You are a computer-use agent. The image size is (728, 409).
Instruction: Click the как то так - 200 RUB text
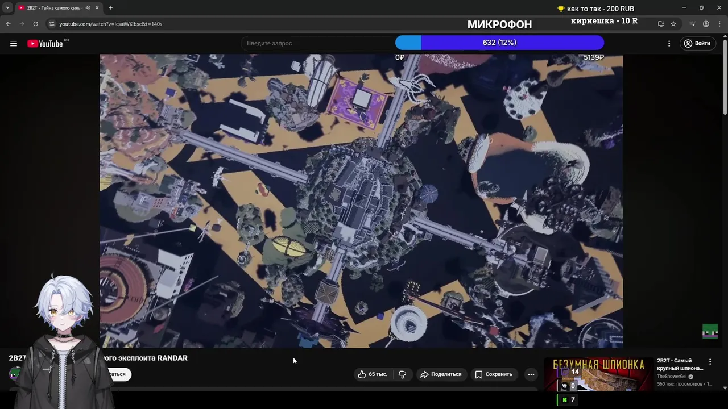point(600,9)
